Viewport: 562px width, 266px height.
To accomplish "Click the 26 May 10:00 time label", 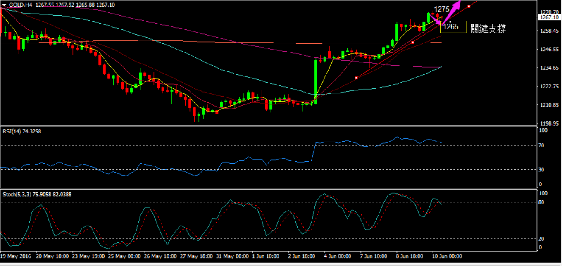I will [161, 256].
